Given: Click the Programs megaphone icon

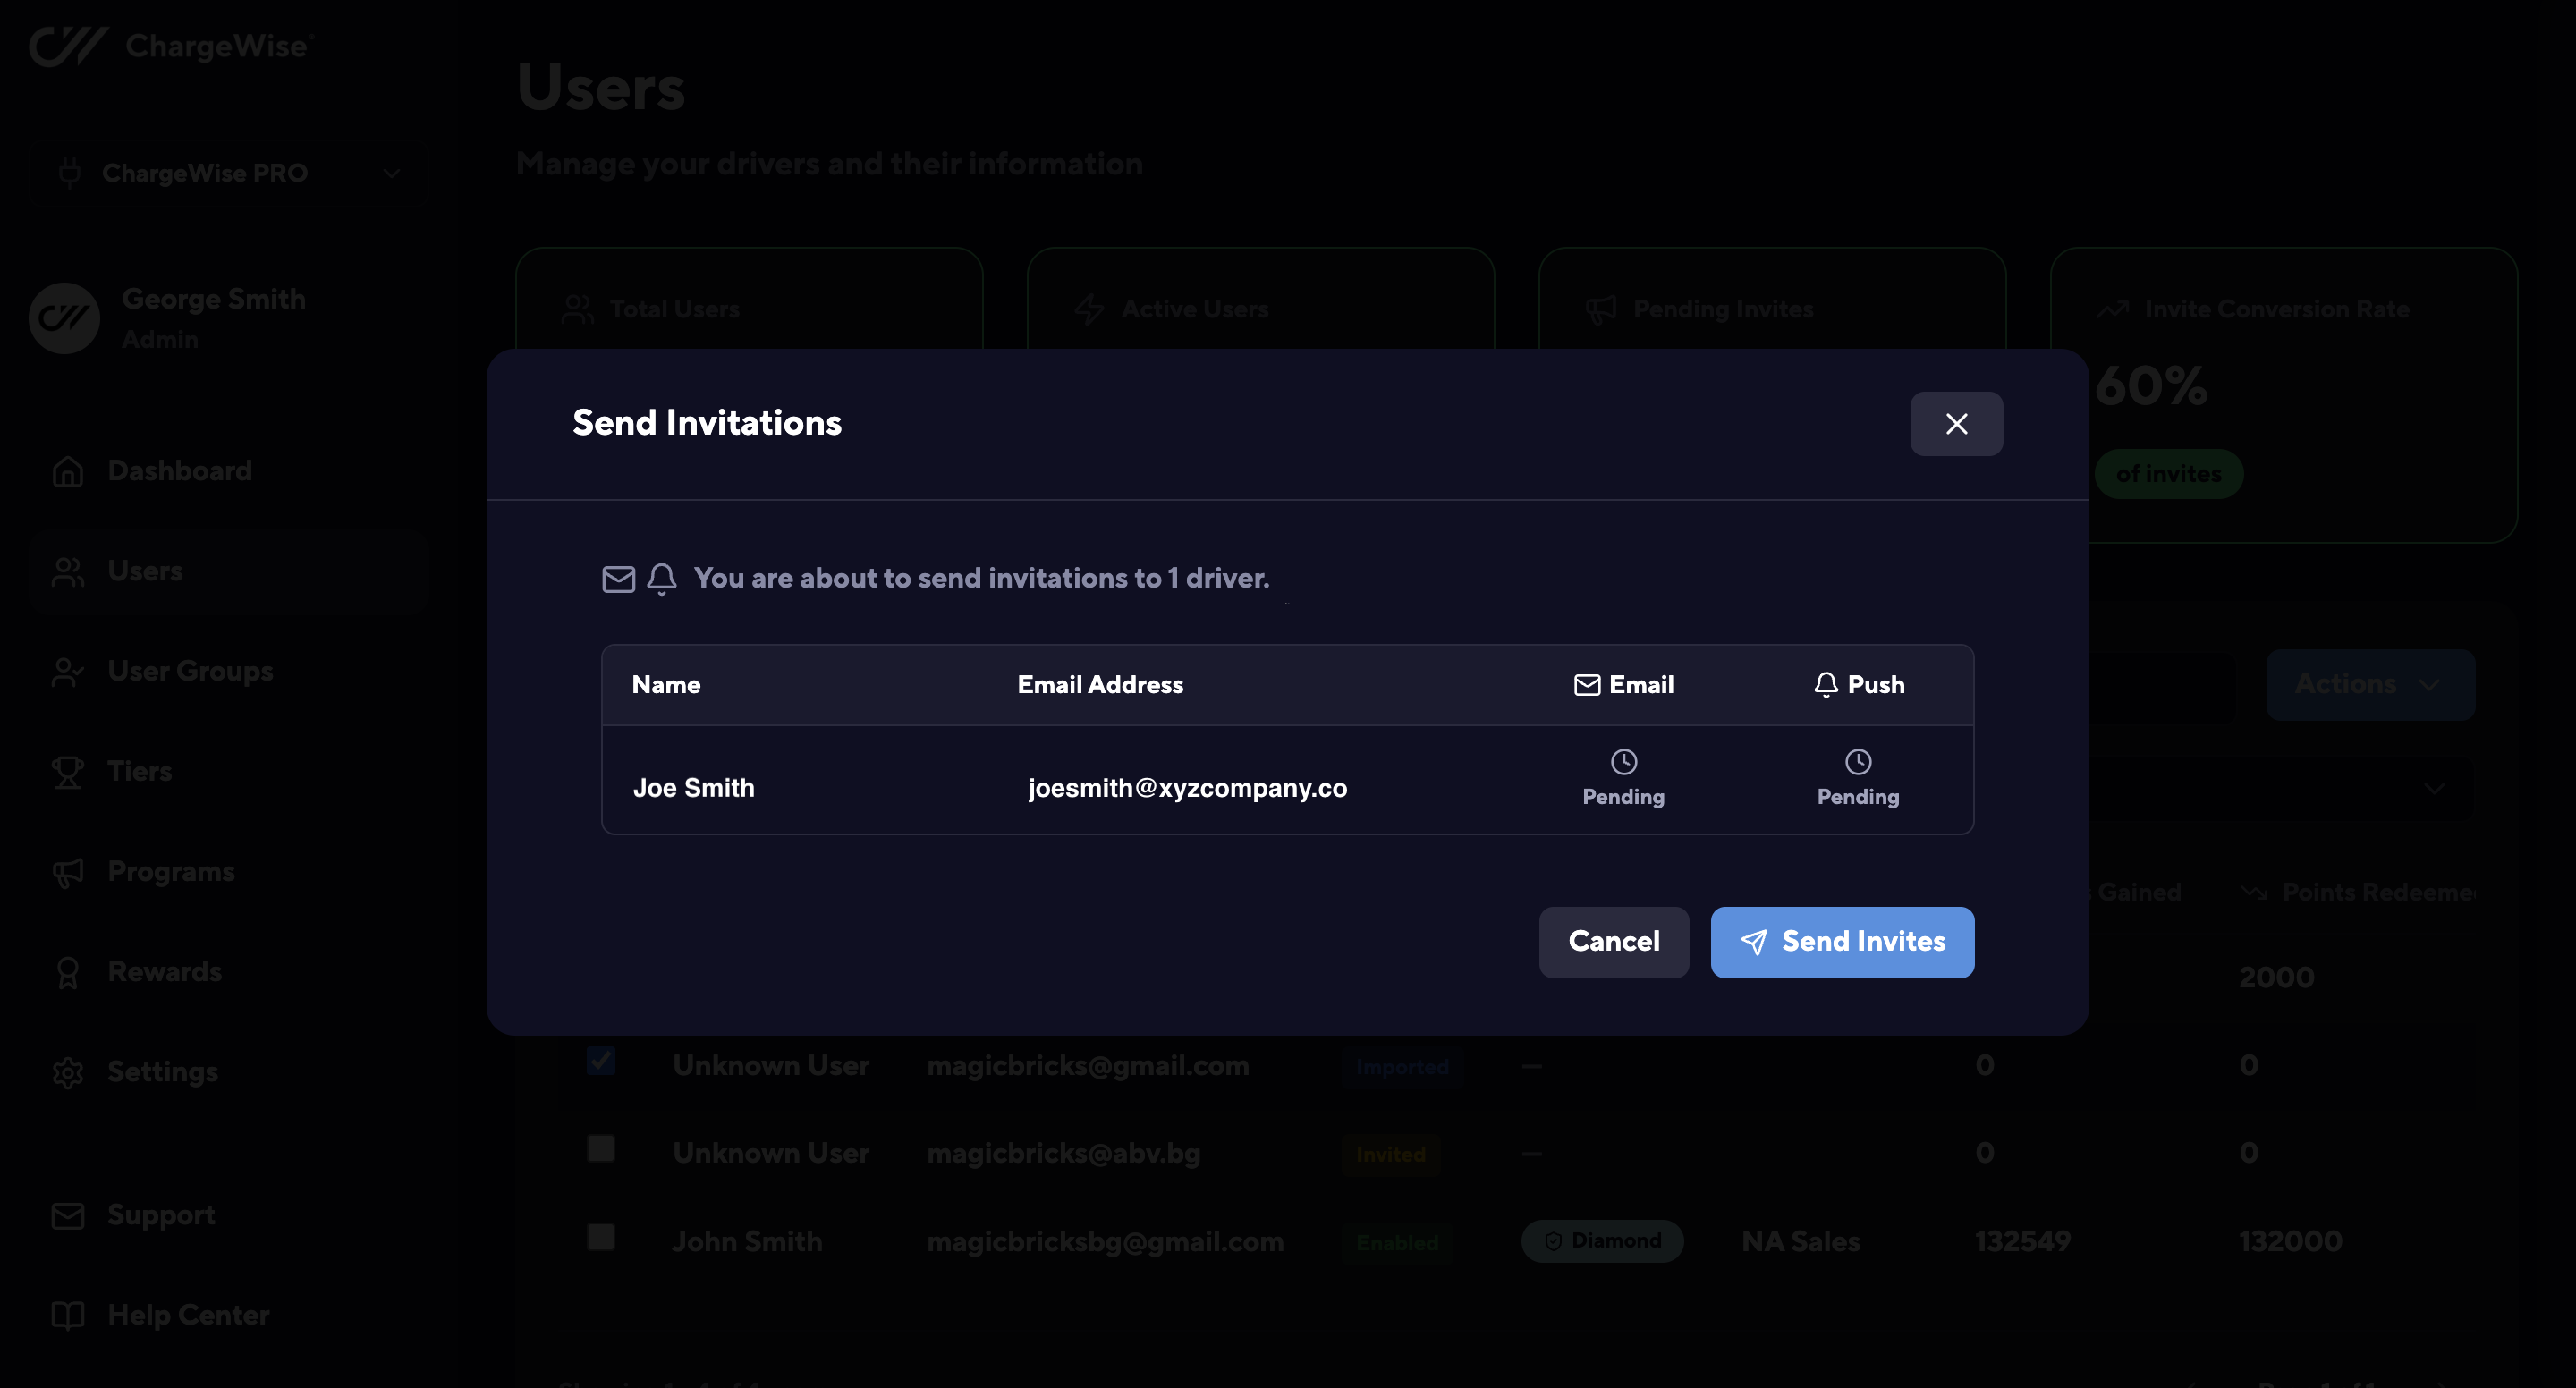Looking at the screenshot, I should tap(68, 872).
